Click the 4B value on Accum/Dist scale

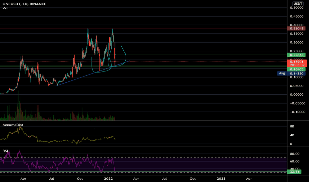(292, 135)
